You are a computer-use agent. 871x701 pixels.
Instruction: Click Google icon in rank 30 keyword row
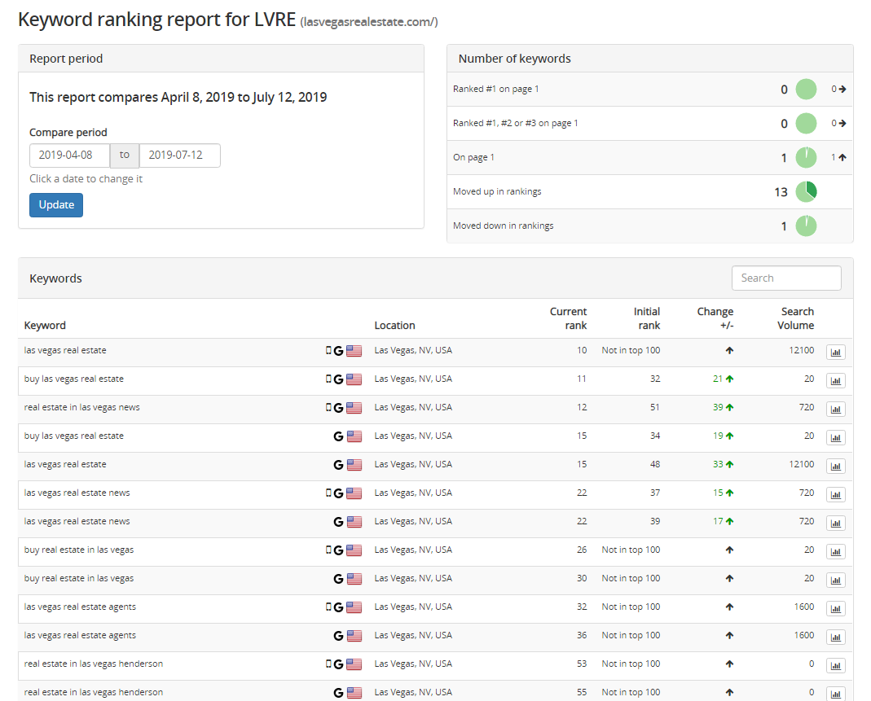(x=338, y=579)
